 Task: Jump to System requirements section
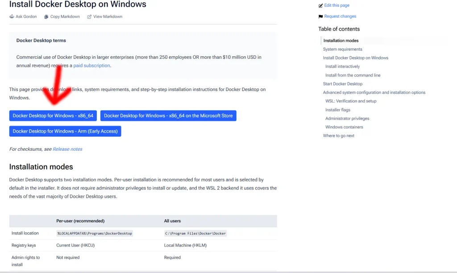[x=342, y=49]
